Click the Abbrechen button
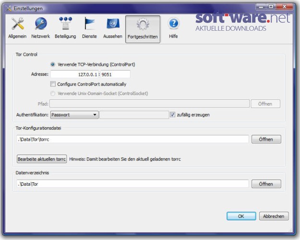 pos(274,216)
